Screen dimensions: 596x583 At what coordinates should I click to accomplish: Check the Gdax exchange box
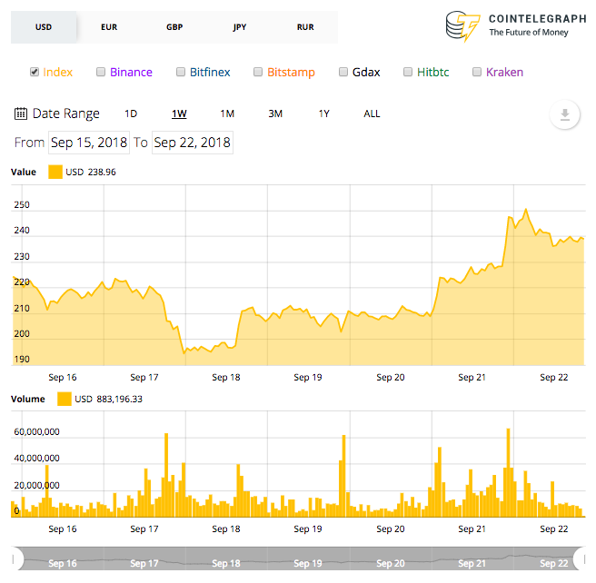tap(343, 72)
